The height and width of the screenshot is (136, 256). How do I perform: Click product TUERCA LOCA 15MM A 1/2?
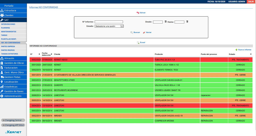coord(167,65)
